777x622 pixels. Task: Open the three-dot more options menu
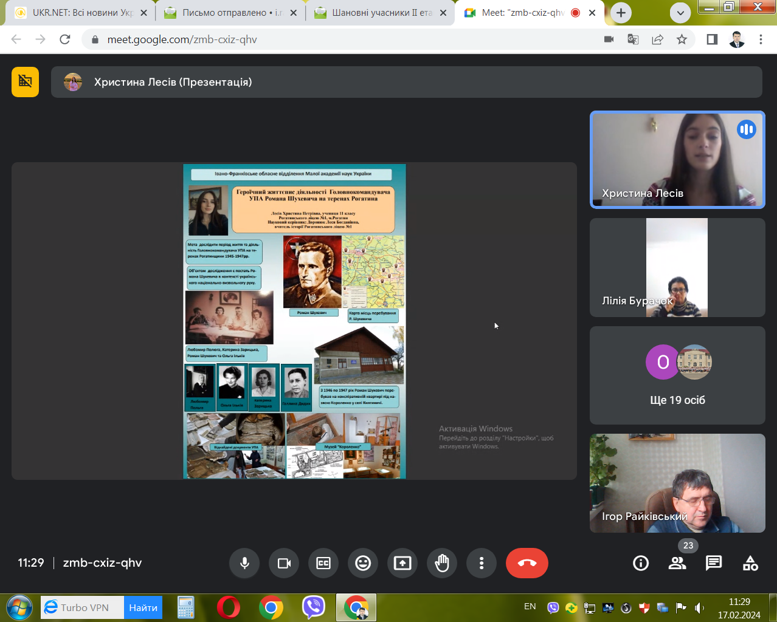pyautogui.click(x=482, y=563)
